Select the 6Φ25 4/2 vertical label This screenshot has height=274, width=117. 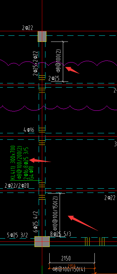35,222
